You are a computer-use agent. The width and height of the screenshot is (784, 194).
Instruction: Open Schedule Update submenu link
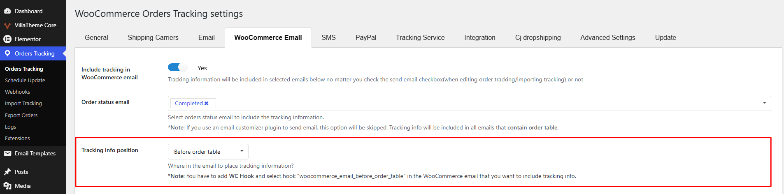(x=25, y=81)
